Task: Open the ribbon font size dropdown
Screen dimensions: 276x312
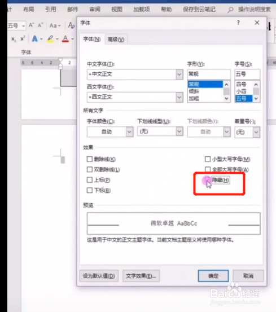Action: point(23,26)
